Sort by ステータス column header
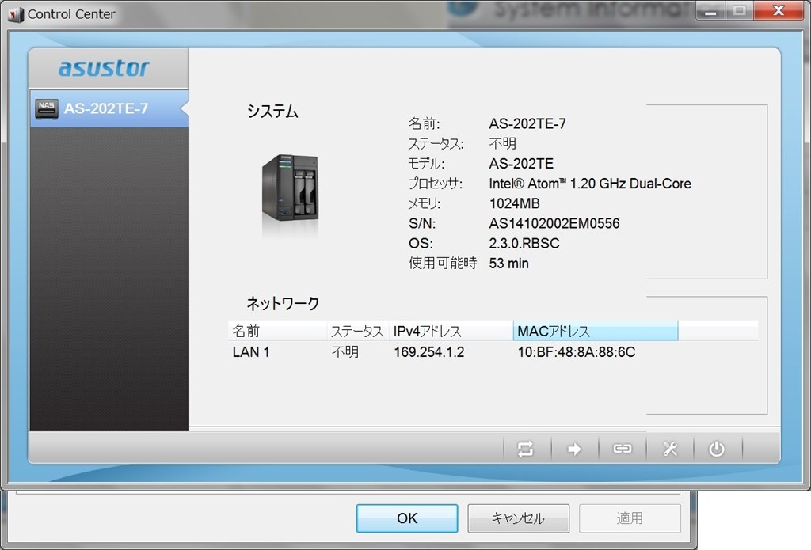Image resolution: width=811 pixels, height=550 pixels. [x=357, y=331]
